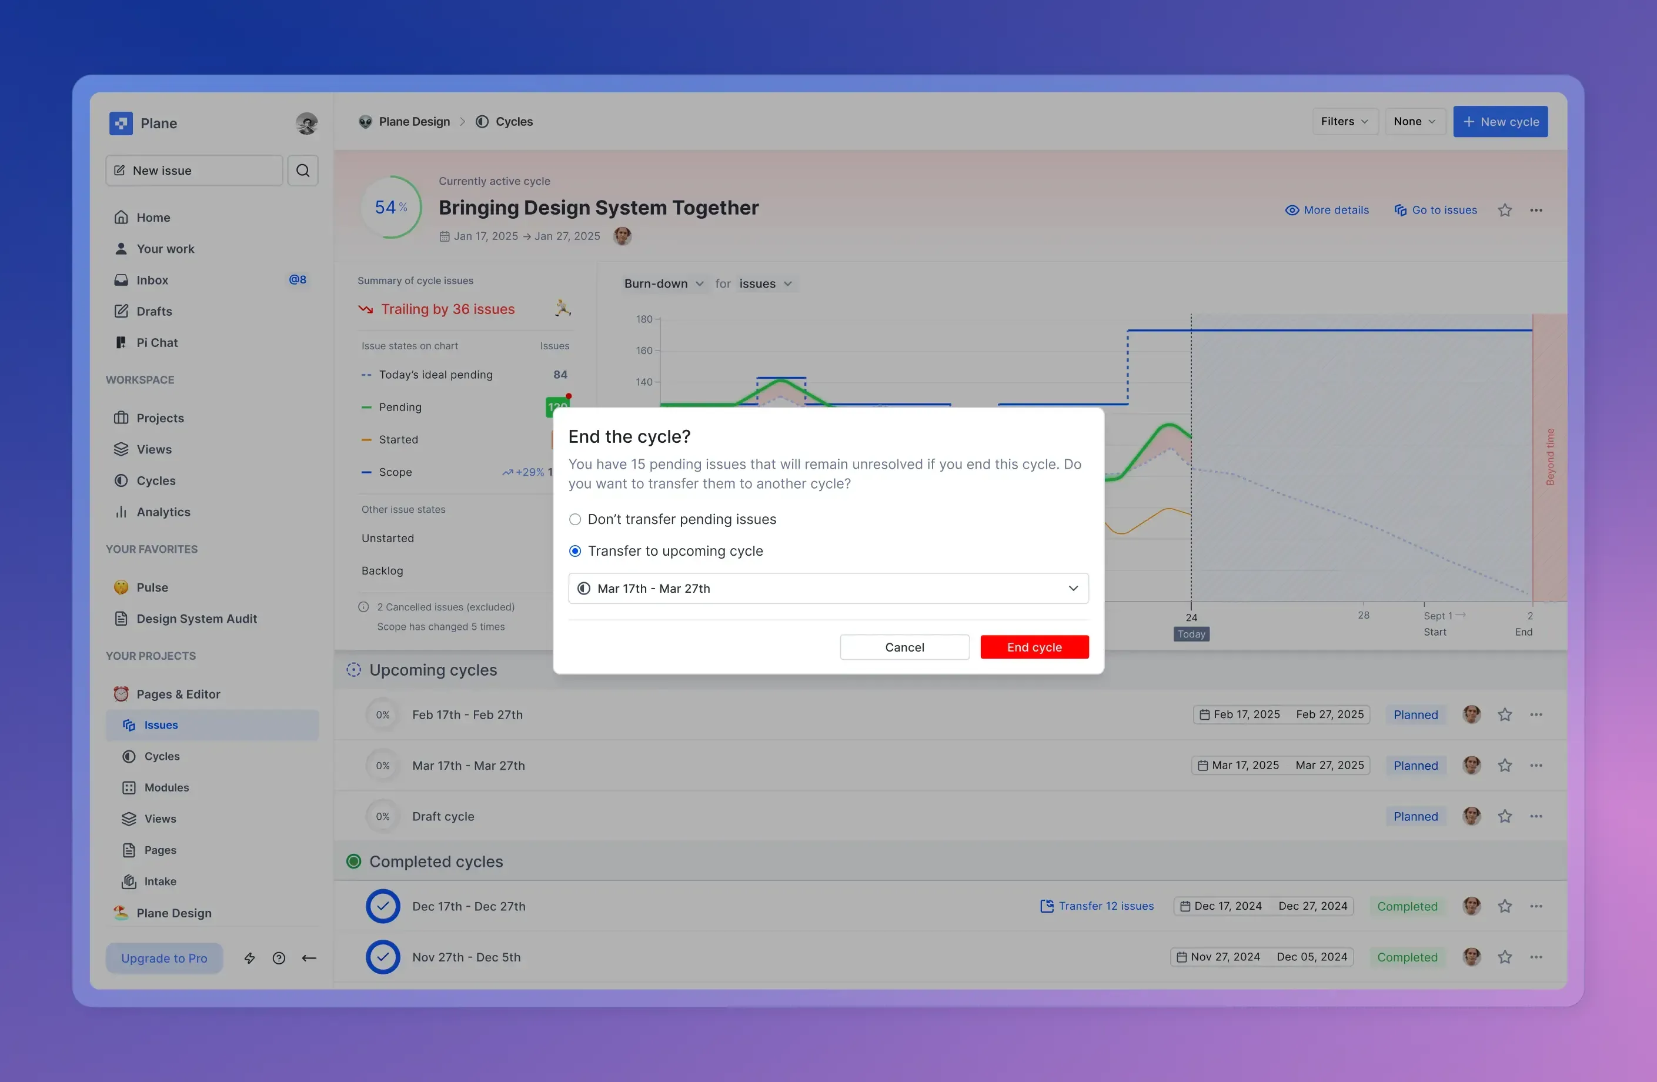Favorite the Feb 17th - Feb 27th cycle
The image size is (1657, 1082).
pyautogui.click(x=1505, y=714)
